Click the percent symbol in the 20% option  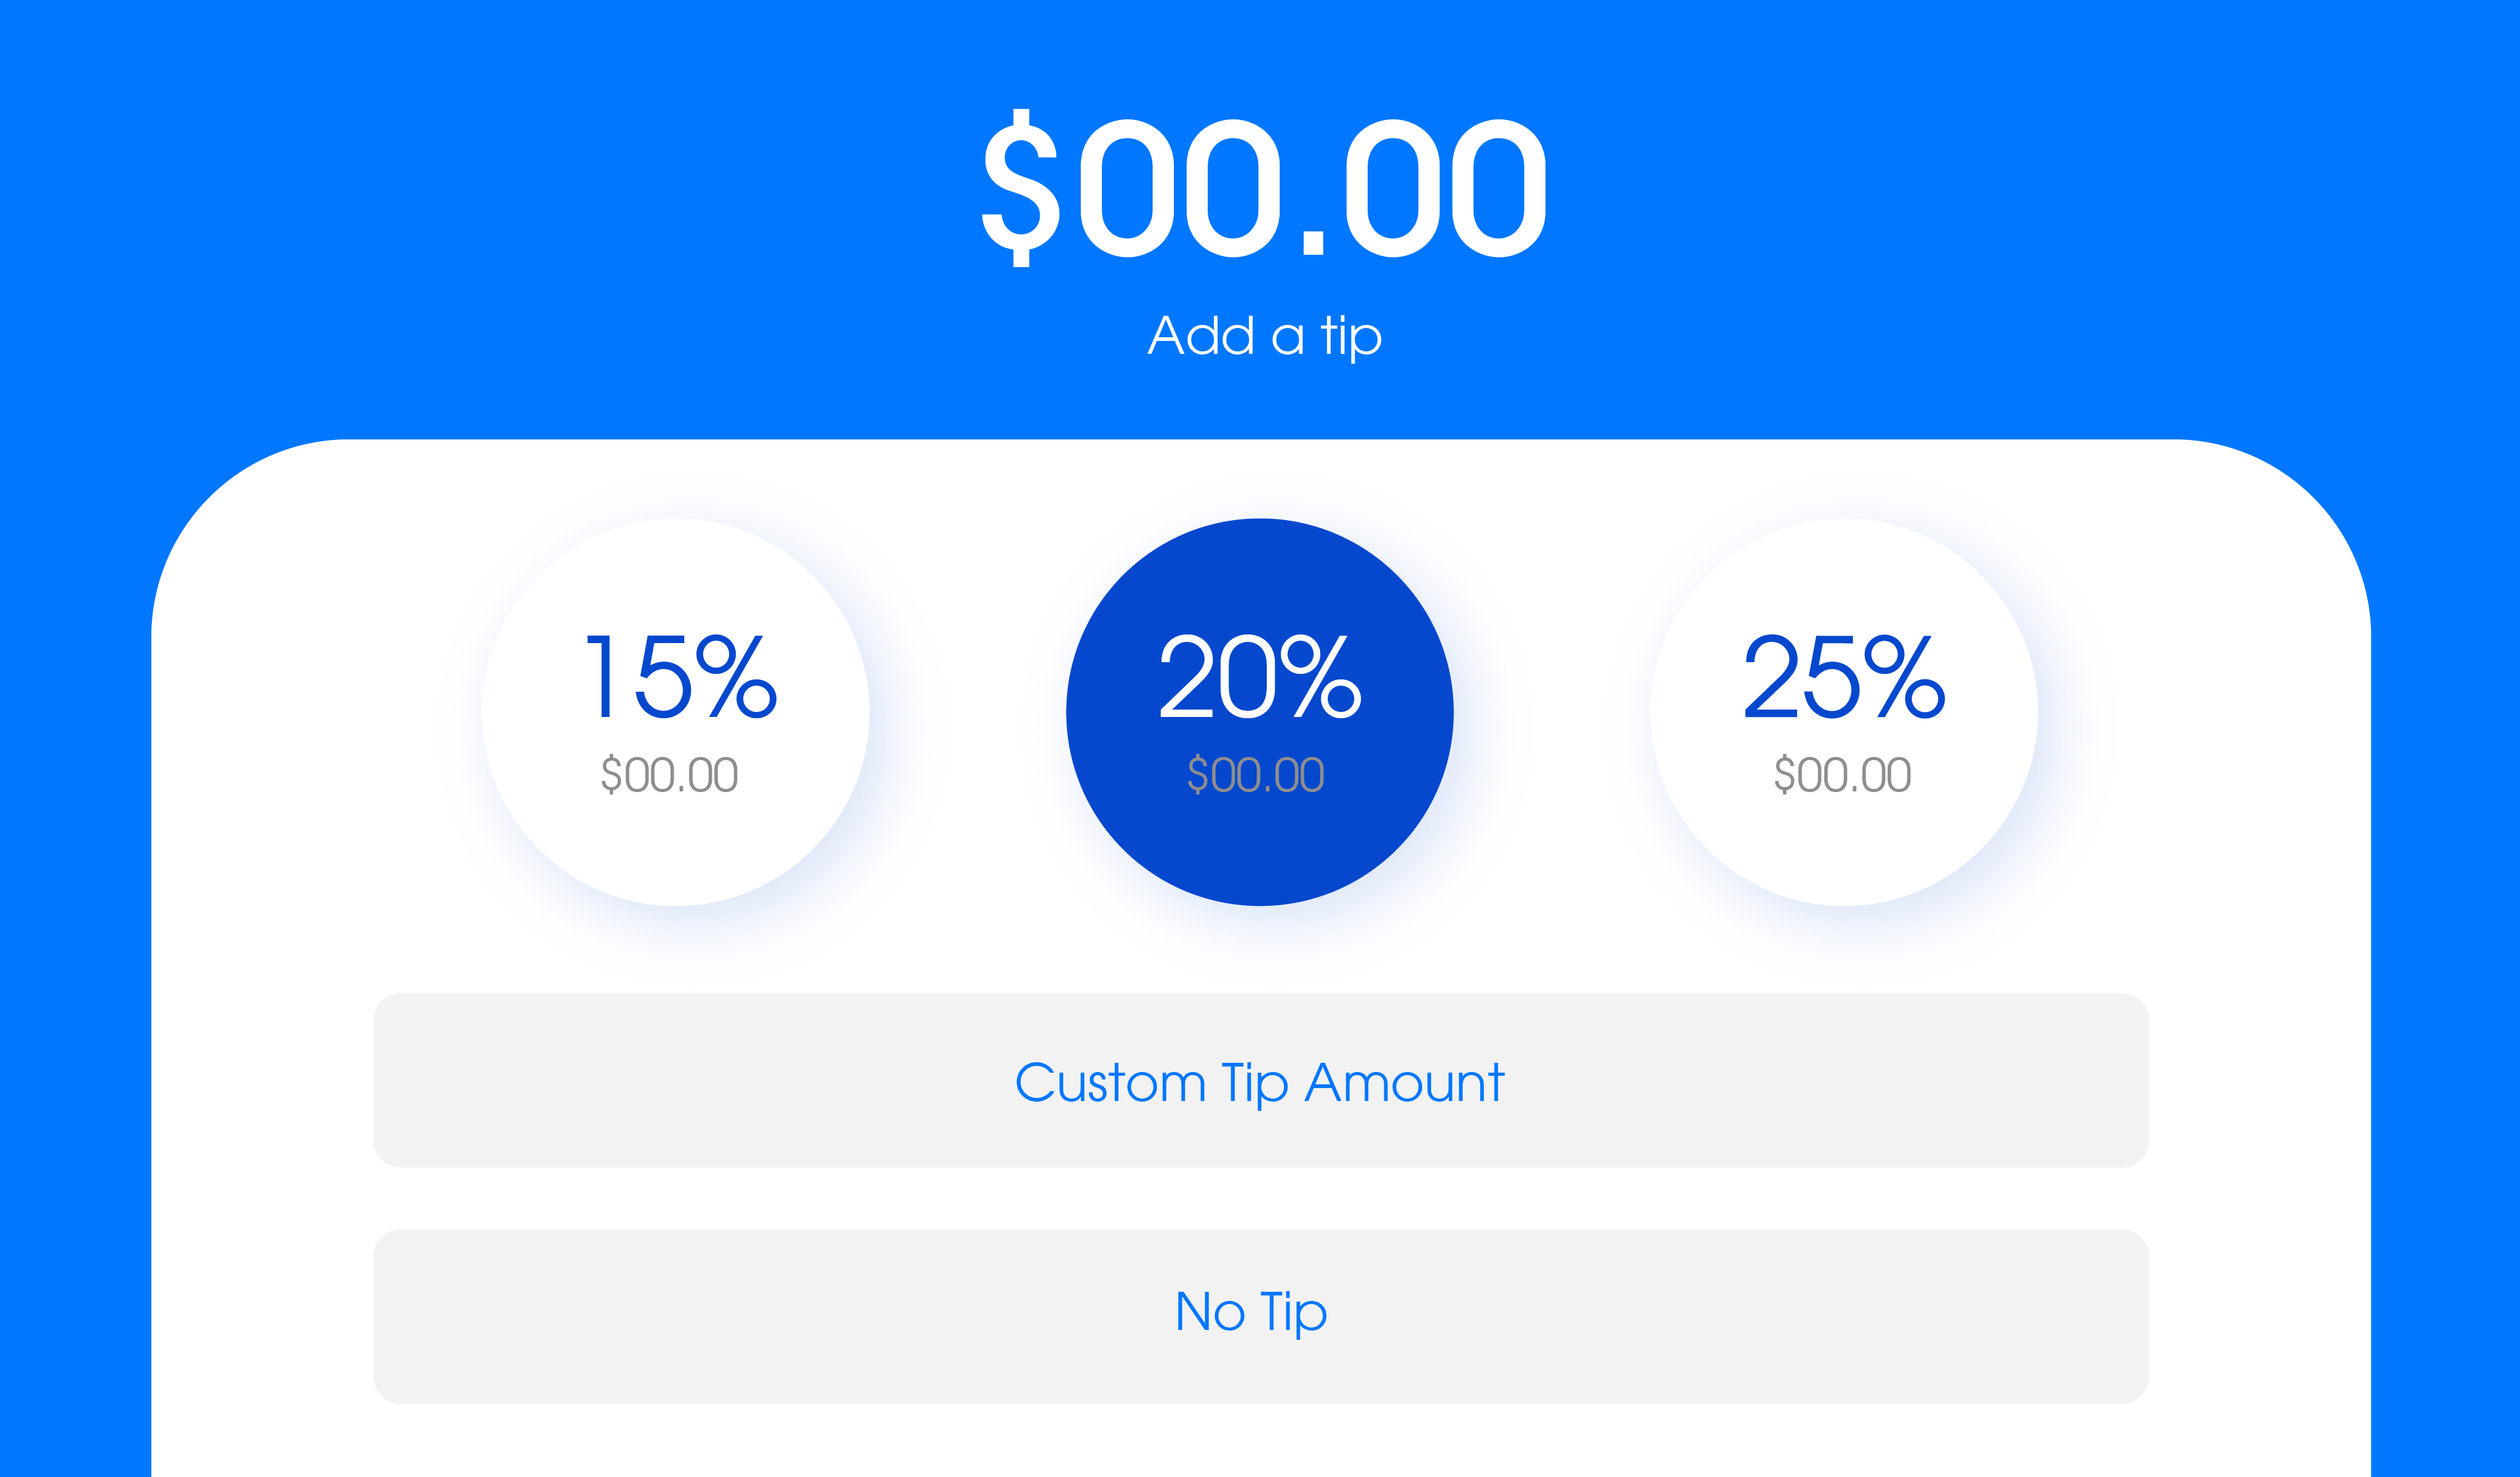click(x=1321, y=677)
